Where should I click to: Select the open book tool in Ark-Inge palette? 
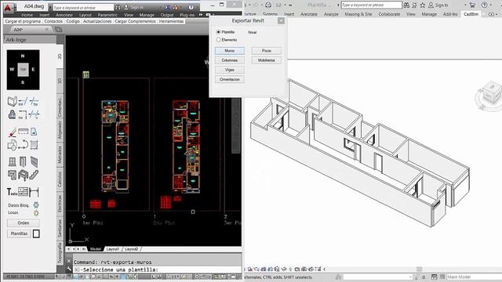coord(13,101)
